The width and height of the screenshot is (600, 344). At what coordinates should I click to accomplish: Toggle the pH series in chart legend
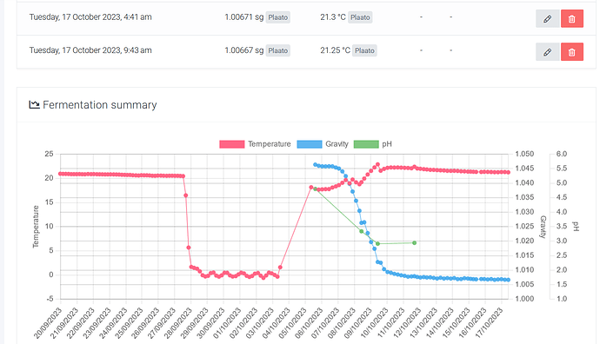click(373, 144)
